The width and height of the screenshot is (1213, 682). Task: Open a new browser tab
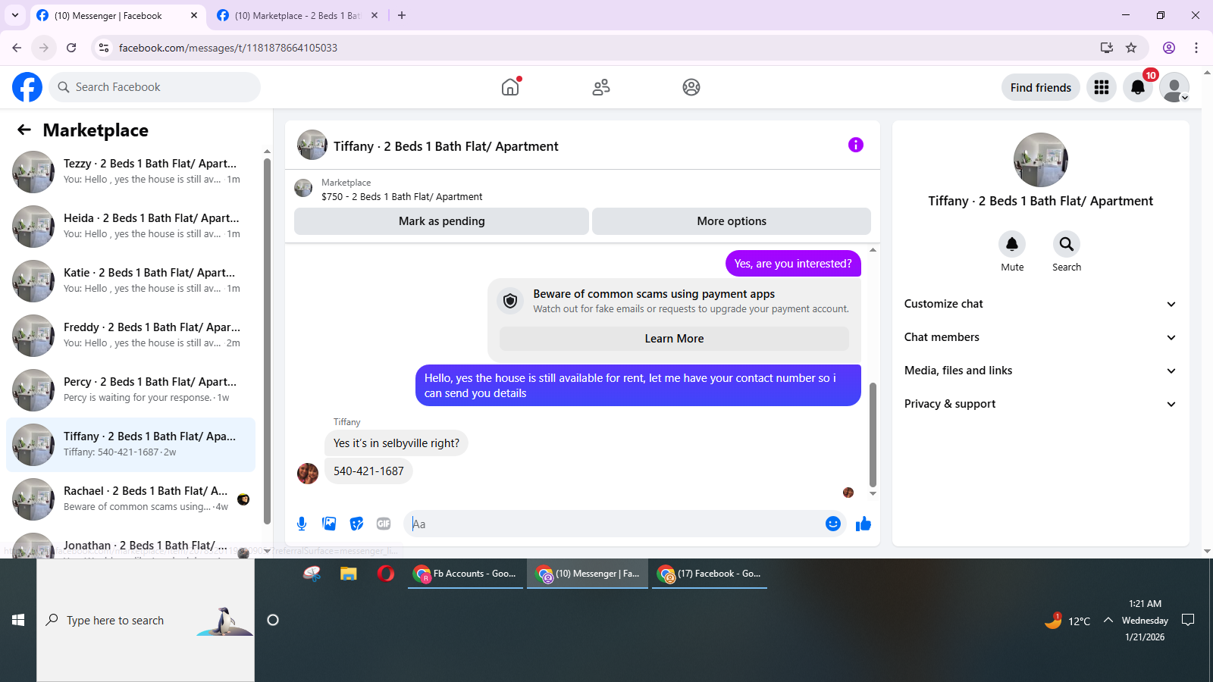402,15
